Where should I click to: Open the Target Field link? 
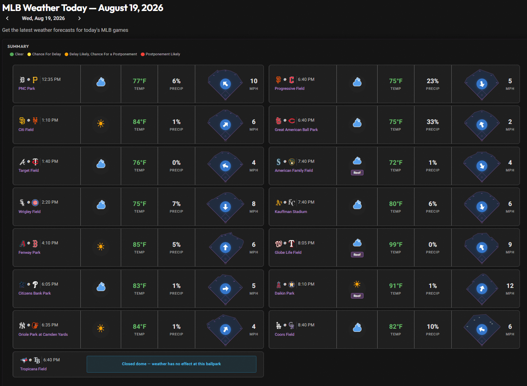pos(29,171)
